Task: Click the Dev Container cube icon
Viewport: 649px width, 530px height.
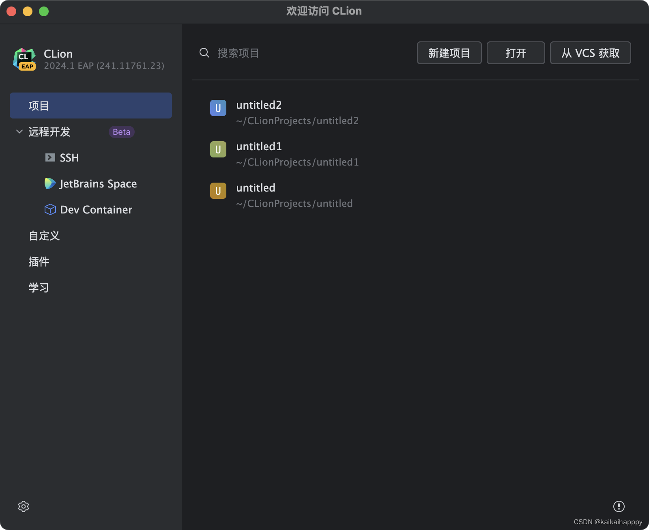Action: [x=49, y=209]
